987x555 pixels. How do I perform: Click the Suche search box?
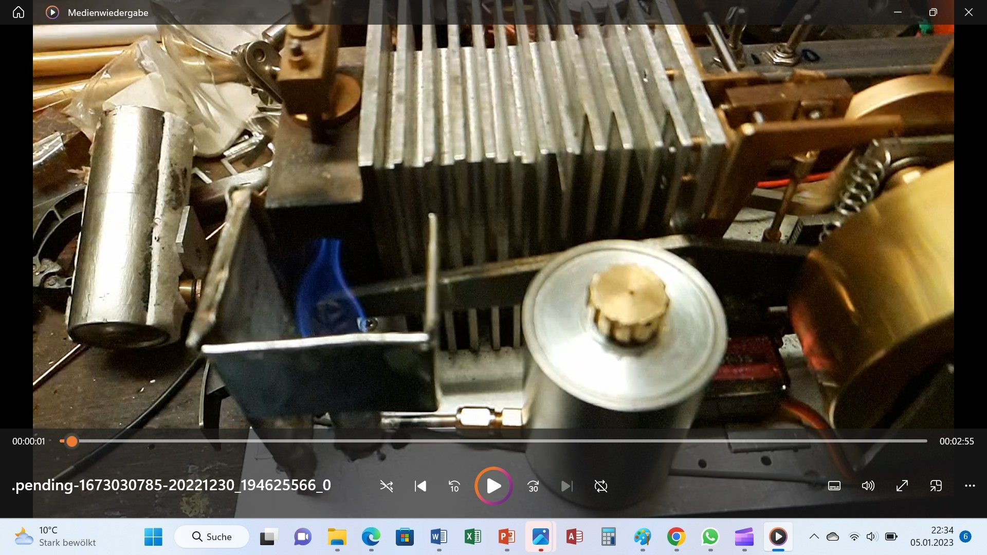(x=212, y=537)
